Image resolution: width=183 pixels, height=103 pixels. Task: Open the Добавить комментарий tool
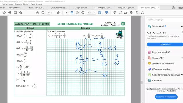[163, 64]
